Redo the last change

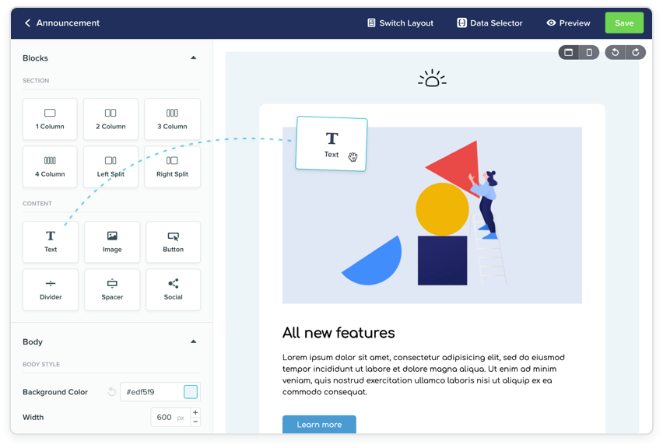pyautogui.click(x=636, y=52)
